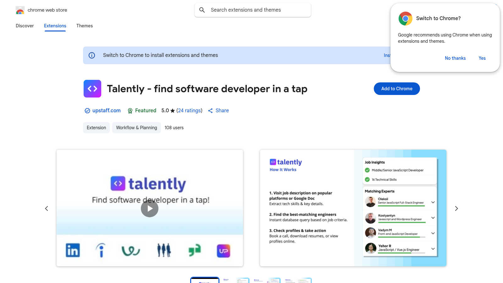Click the LinkedIn icon in video preview
Screen dimensions: 503x283
point(73,250)
